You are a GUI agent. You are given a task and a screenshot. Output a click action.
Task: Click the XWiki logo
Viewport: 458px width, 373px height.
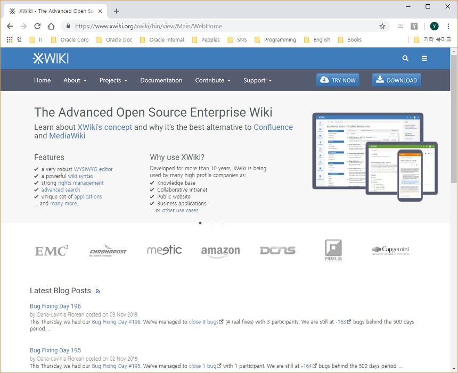tap(51, 59)
